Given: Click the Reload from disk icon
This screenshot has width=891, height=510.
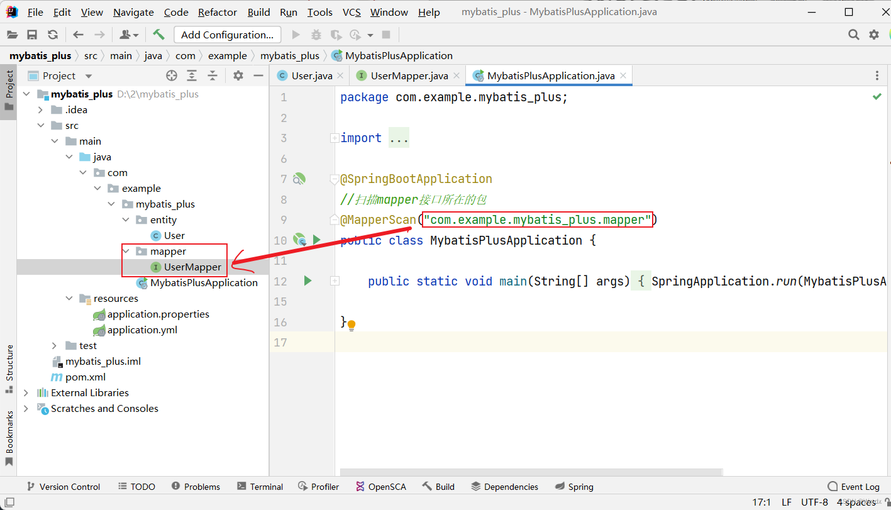Looking at the screenshot, I should point(53,35).
